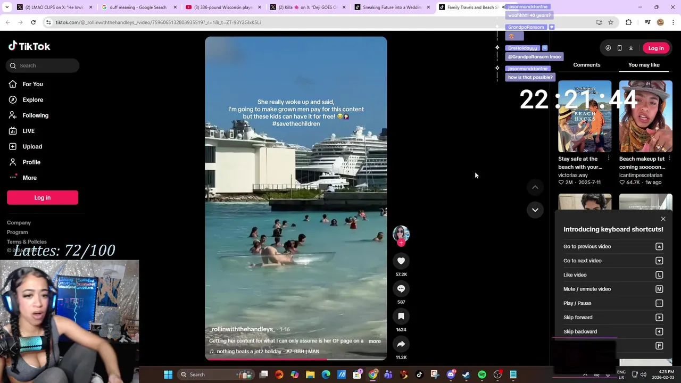681x383 pixels.
Task: Open File Explorer from the taskbar
Action: click(310, 374)
